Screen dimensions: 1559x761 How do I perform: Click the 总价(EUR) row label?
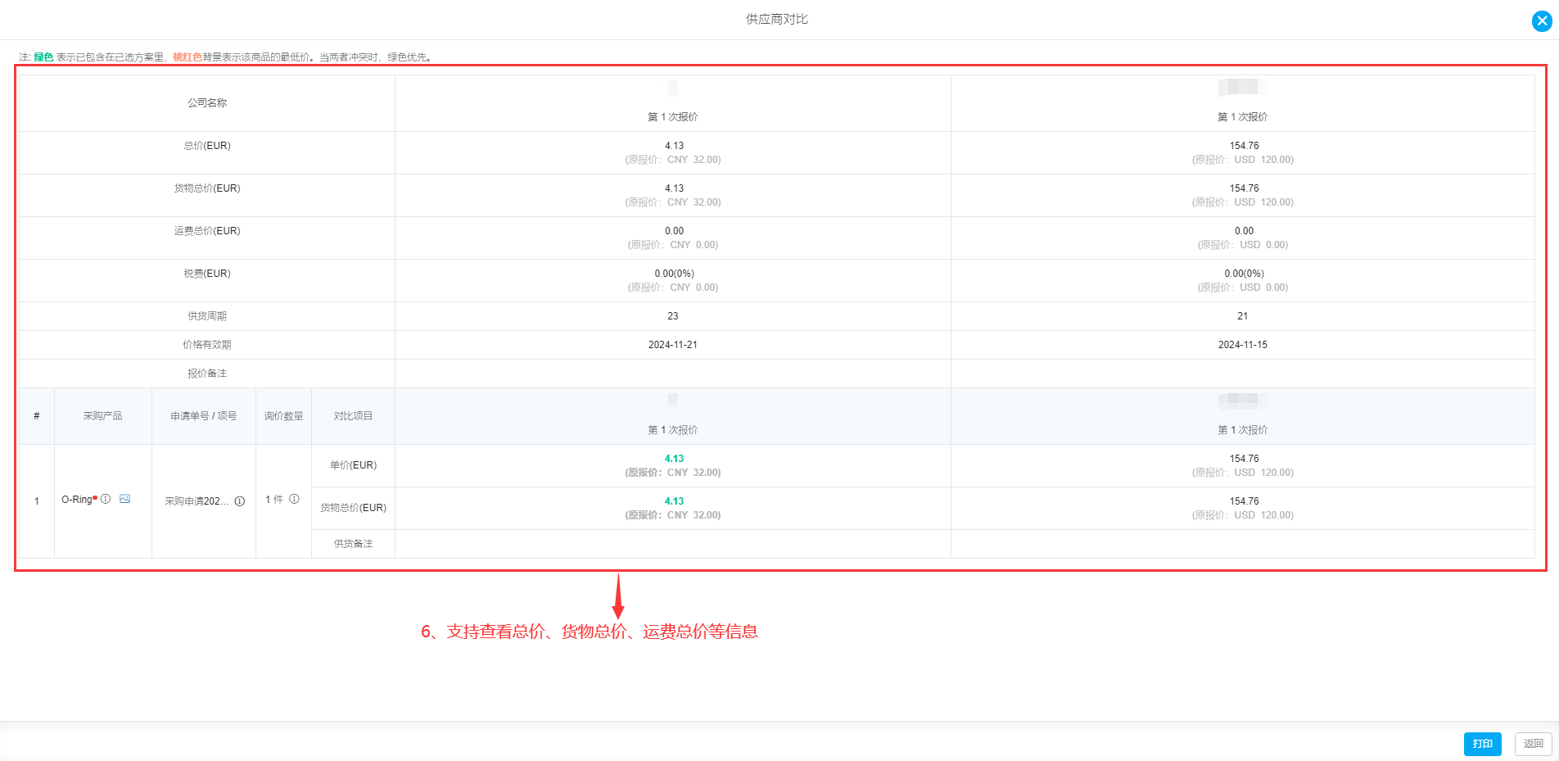pyautogui.click(x=207, y=146)
